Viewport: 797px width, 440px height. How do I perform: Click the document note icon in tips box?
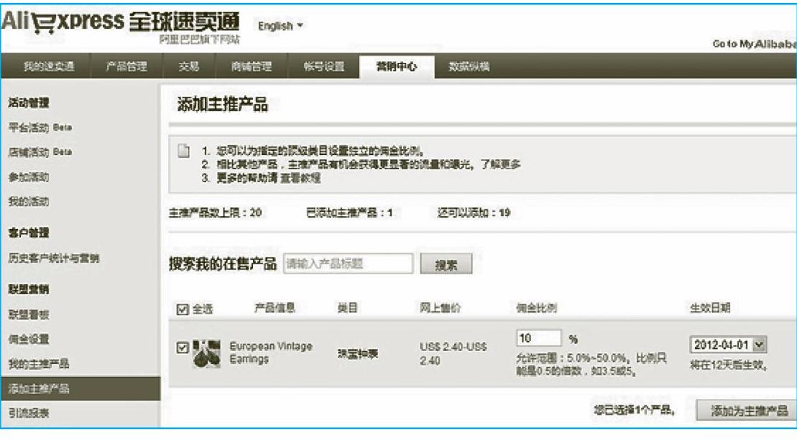pos(183,151)
